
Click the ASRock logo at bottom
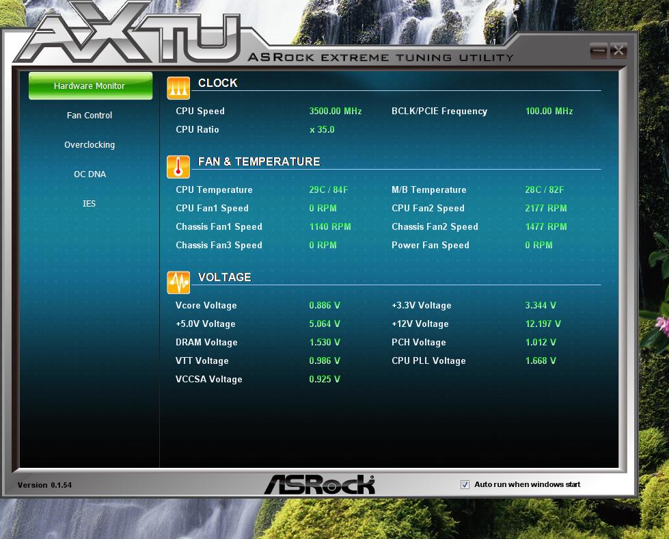point(319,485)
